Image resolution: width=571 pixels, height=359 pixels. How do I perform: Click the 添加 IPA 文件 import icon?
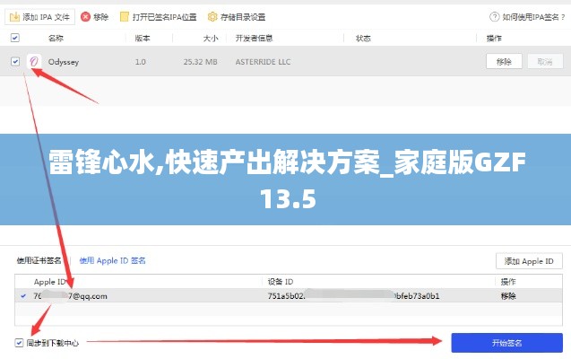pos(14,17)
